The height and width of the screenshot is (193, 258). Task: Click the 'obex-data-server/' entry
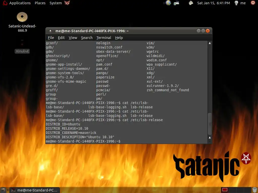coord(113,52)
